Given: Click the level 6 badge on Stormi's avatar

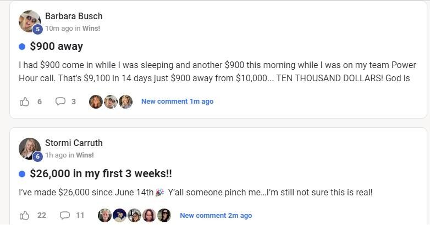Looking at the screenshot, I should click(x=37, y=156).
